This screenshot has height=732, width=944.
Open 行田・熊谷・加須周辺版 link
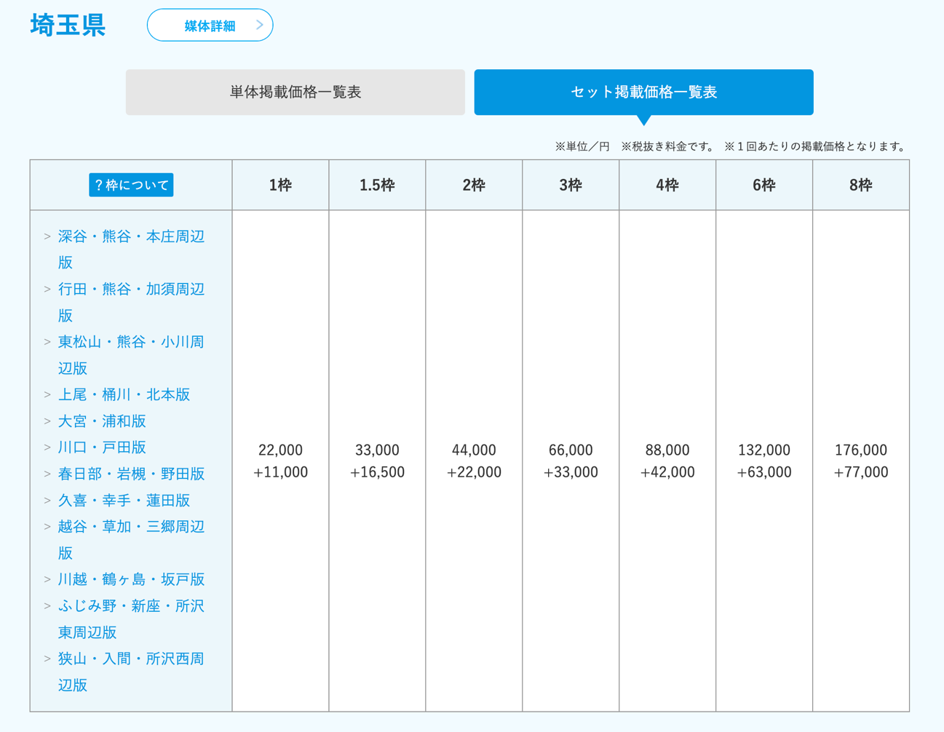click(x=131, y=302)
